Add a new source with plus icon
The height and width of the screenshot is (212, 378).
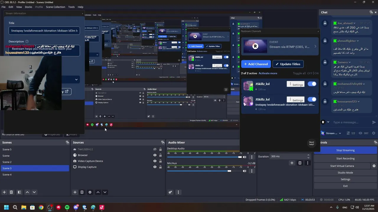click(x=75, y=192)
